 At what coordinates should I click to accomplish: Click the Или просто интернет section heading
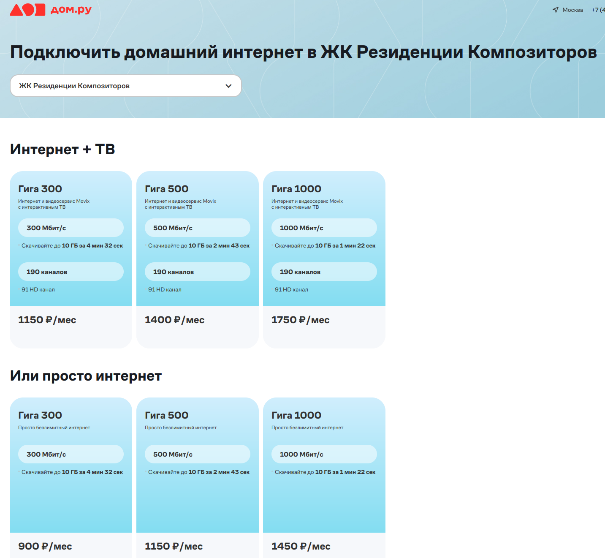click(x=86, y=376)
